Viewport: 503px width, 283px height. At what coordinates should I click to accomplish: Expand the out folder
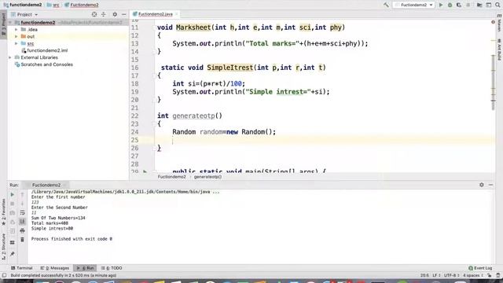coord(17,37)
